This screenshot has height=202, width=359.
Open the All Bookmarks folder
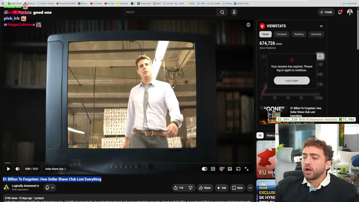(350, 4)
